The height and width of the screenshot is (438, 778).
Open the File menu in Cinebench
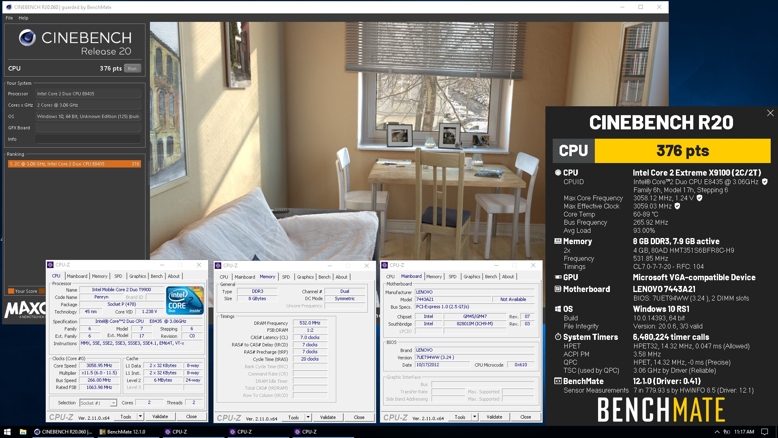[9, 18]
